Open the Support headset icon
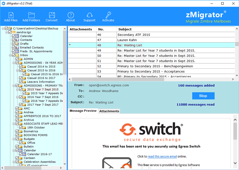This screenshot has height=170, width=239. pyautogui.click(x=89, y=15)
